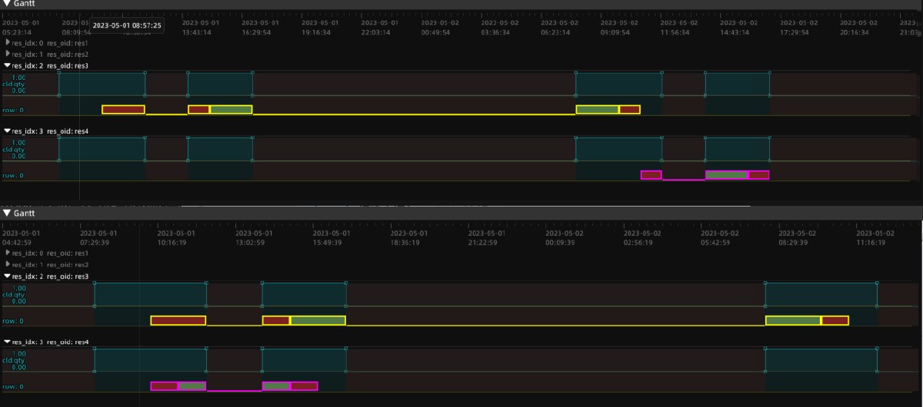Click upper timeline label 13:43:14
This screenshot has height=407, width=923.
(197, 33)
